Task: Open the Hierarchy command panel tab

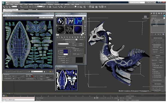Action: (x=157, y=13)
